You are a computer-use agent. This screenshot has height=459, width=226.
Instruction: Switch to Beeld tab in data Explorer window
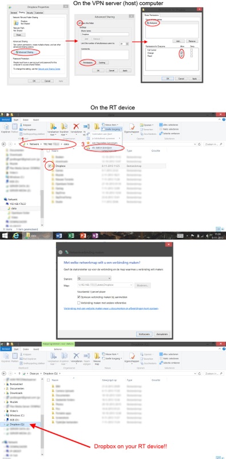pyautogui.click(x=36, y=119)
